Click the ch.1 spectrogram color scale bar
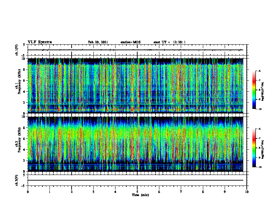The height and width of the screenshot is (215, 278). (254, 90)
